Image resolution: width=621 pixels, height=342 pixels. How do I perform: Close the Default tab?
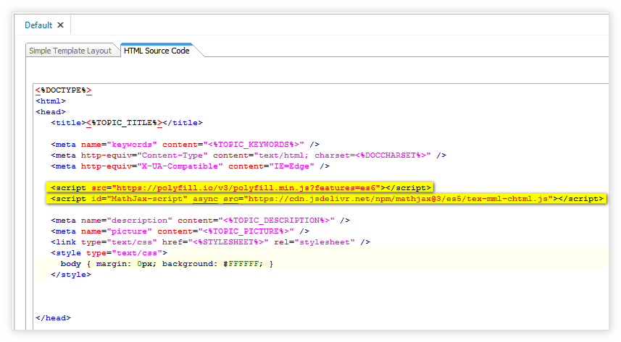point(61,25)
